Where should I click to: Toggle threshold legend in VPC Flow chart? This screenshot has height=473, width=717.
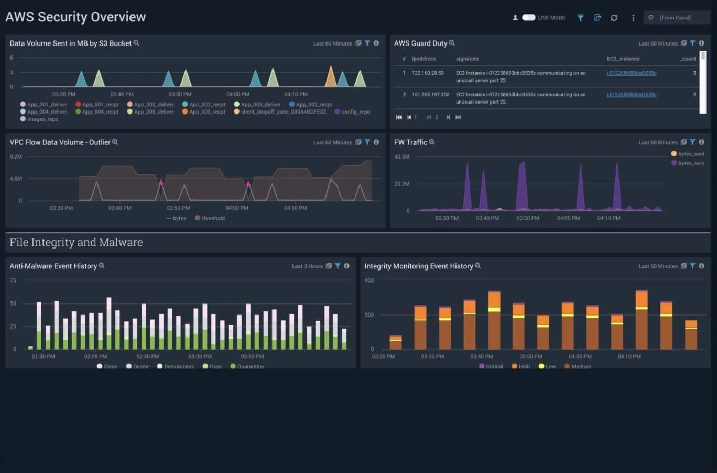tap(210, 218)
